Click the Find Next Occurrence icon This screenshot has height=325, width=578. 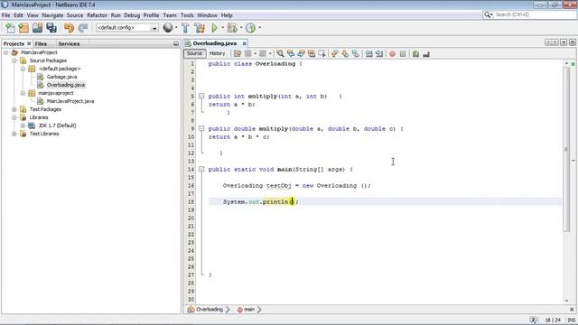coord(301,54)
